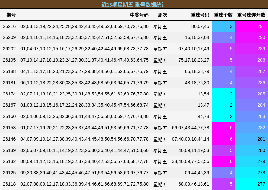The image size is (268, 190).
Task: Click the 星期五 cell in row 26139
Action: [x=160, y=151]
